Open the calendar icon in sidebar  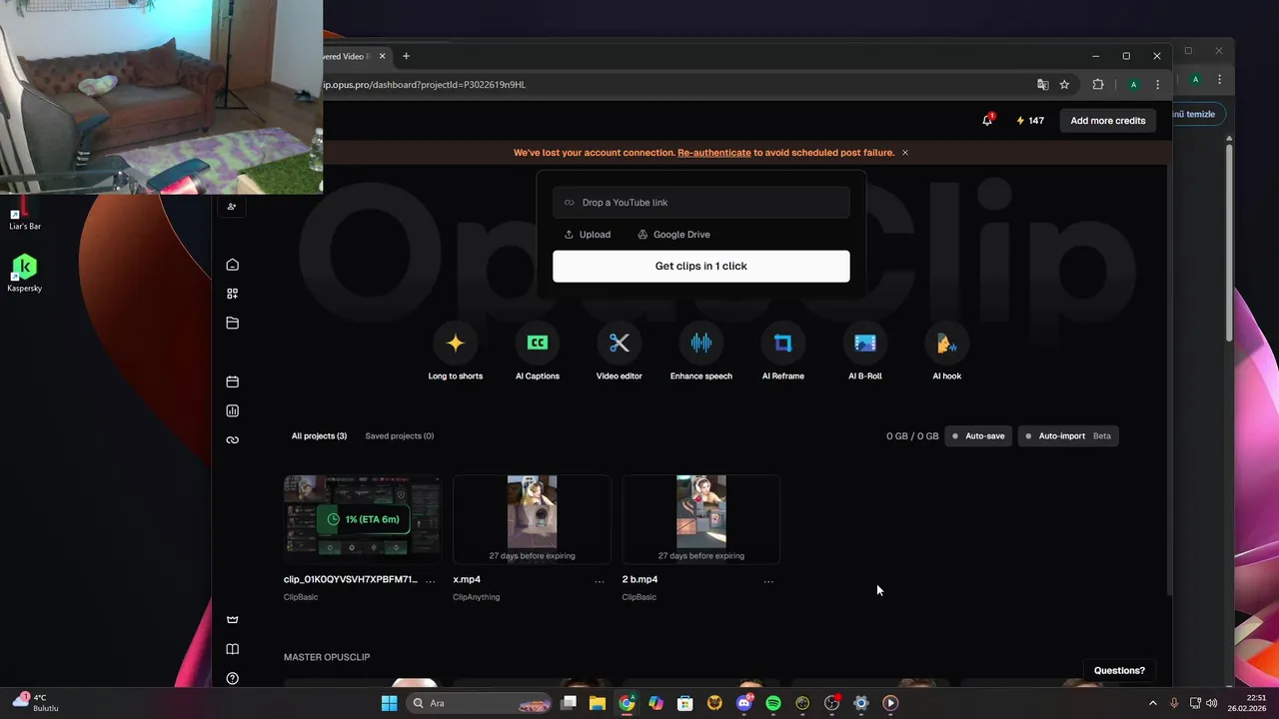point(233,381)
